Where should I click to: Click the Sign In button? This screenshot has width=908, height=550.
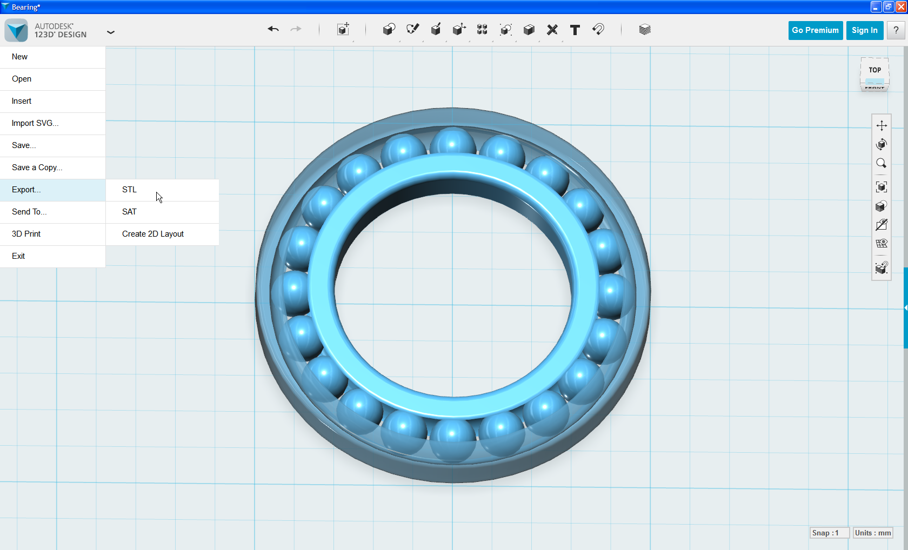pos(865,30)
